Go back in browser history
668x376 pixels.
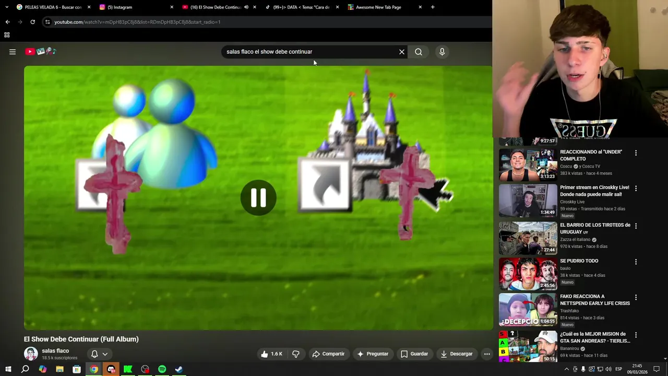7,22
